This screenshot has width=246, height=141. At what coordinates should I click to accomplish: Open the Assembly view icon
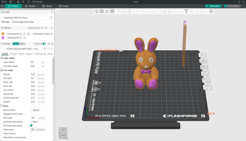pos(211,11)
